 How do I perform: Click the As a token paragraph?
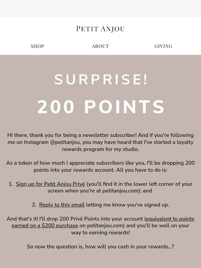101,166
